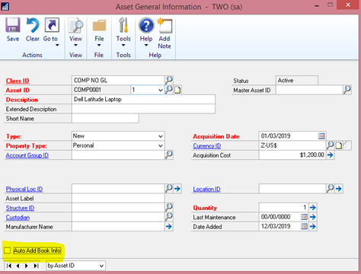This screenshot has width=361, height=274.
Task: Open Custodian lookup magnifier
Action: pos(169,217)
